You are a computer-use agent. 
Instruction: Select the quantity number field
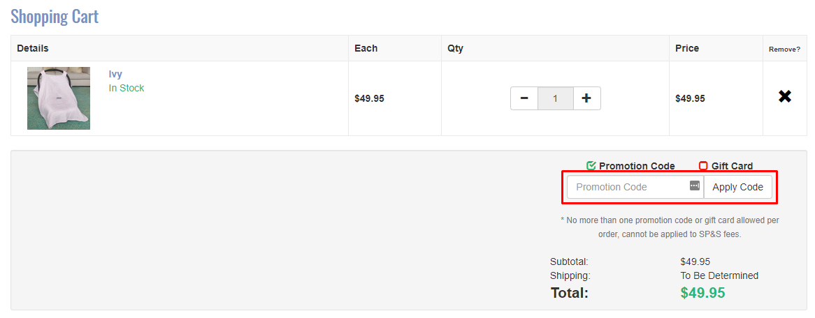(555, 98)
